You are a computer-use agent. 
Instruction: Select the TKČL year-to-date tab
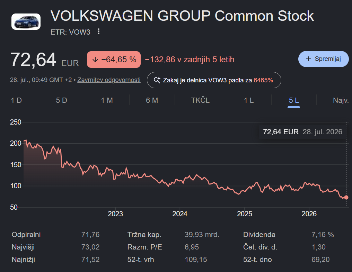200,100
